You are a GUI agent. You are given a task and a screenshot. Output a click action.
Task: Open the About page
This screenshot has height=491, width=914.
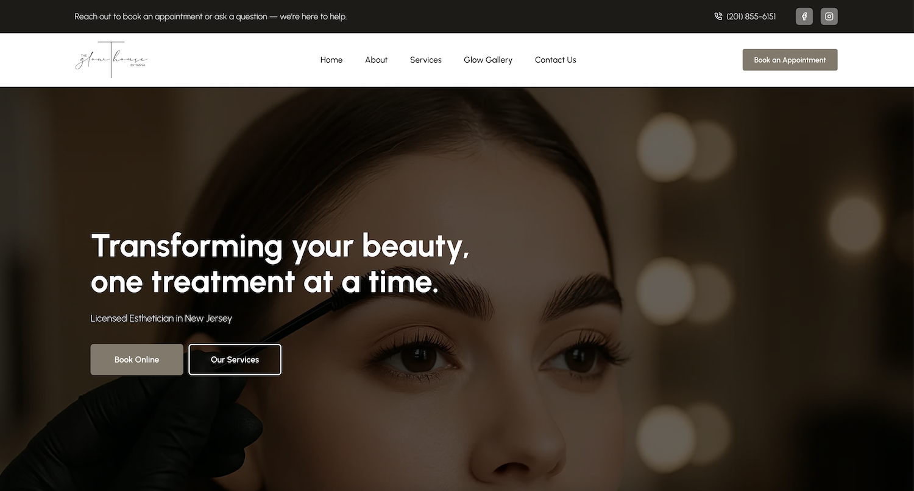click(x=377, y=60)
